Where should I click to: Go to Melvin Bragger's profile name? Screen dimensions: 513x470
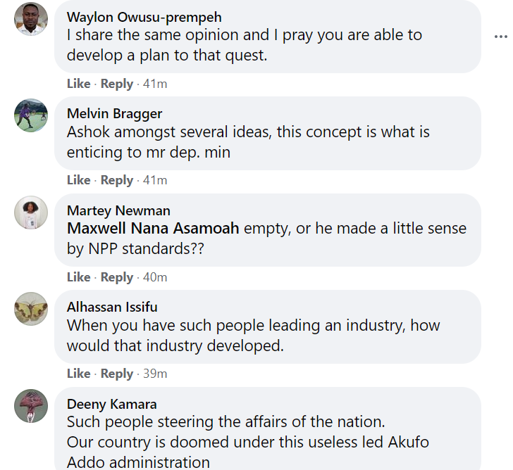point(114,113)
